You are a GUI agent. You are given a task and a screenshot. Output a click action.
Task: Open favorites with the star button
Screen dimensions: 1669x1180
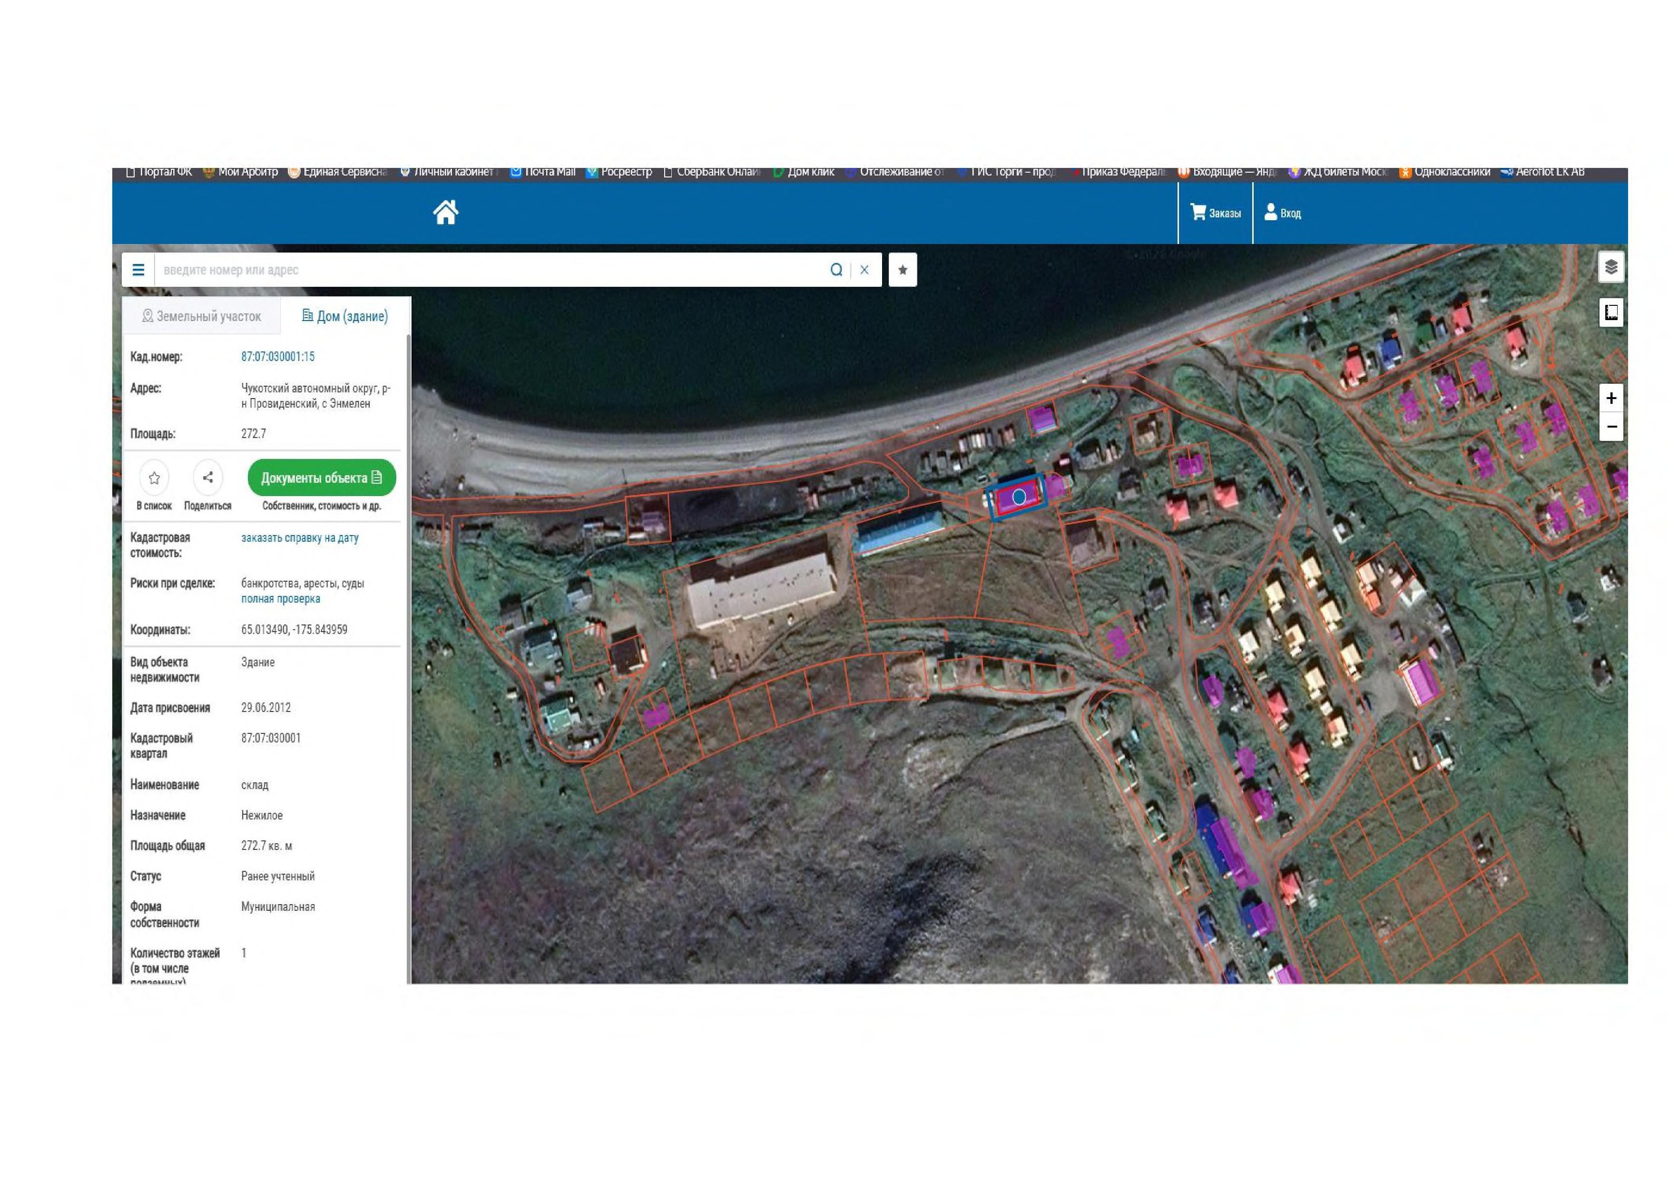tap(902, 270)
